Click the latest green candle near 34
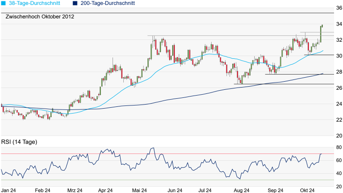343x193 pixels. click(x=321, y=31)
